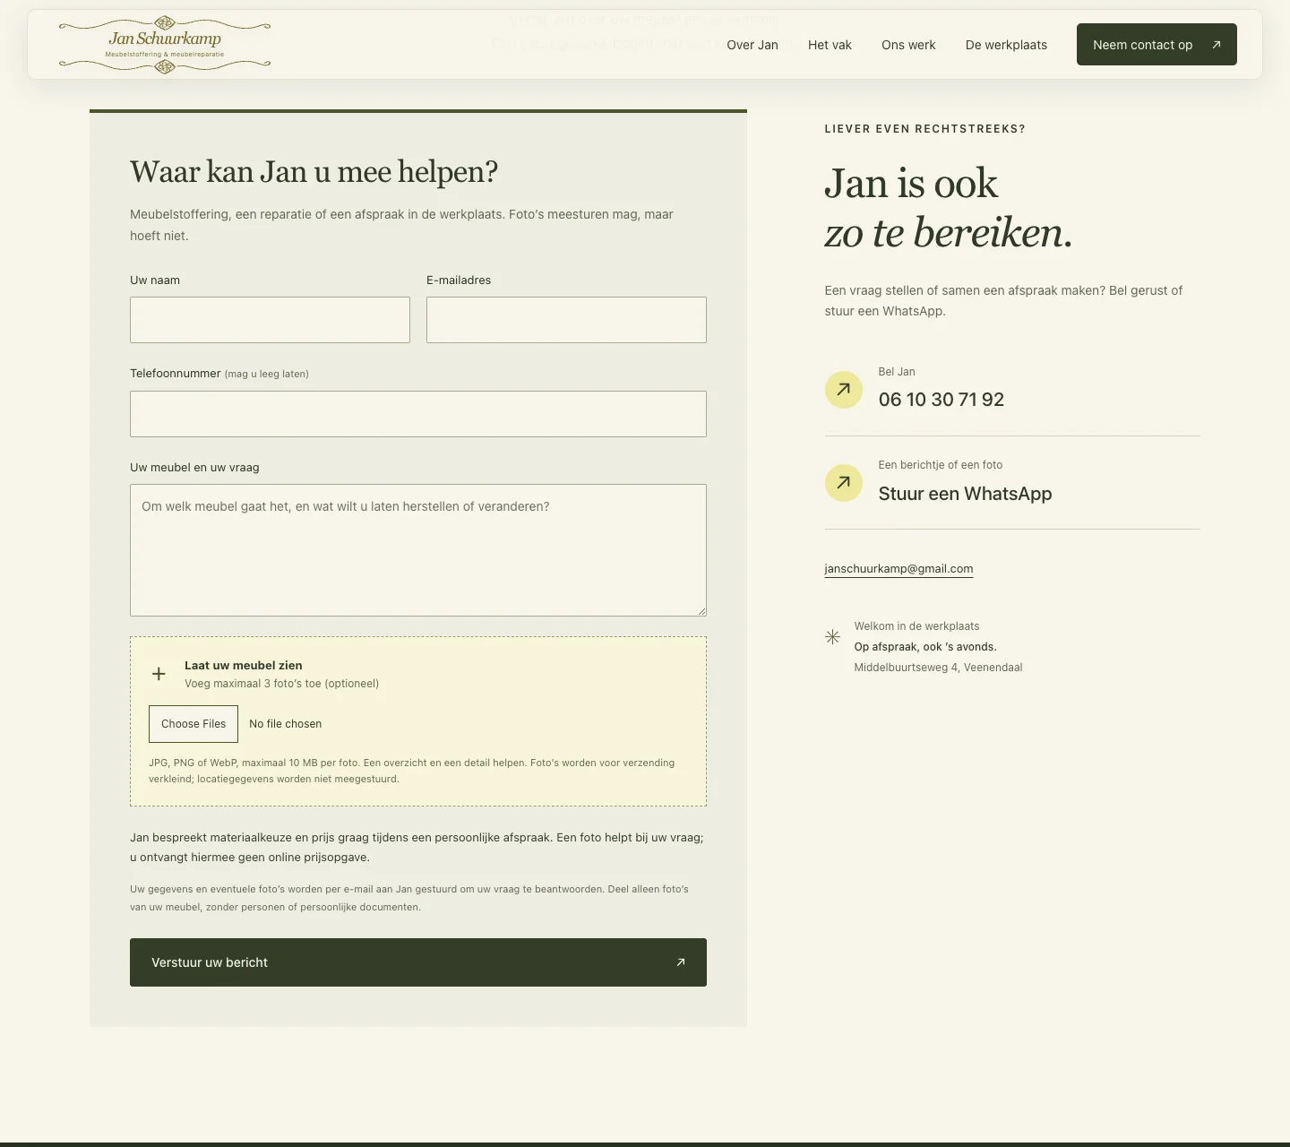Go to Het vak page

pyautogui.click(x=830, y=45)
